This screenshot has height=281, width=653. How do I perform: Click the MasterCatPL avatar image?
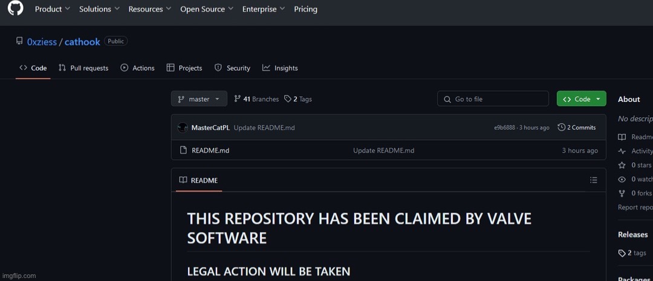coord(183,127)
